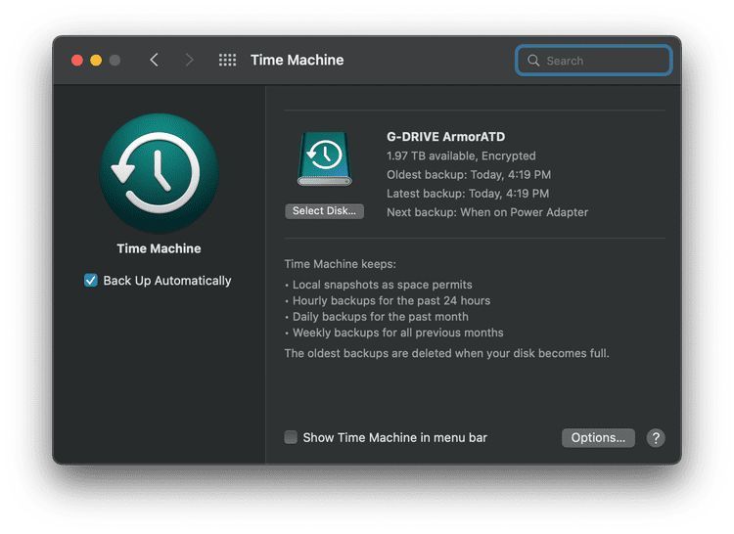
Task: Click the Next backup status line
Action: pos(487,212)
